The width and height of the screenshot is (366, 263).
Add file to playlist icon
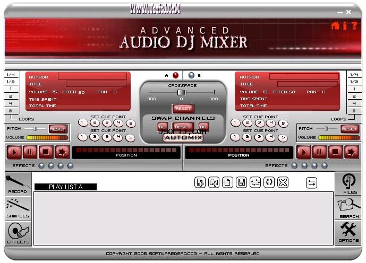point(200,182)
